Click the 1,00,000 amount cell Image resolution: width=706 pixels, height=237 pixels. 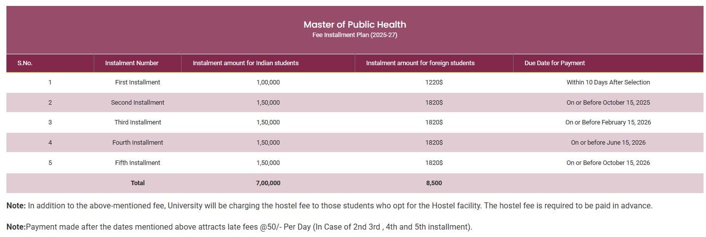[268, 82]
